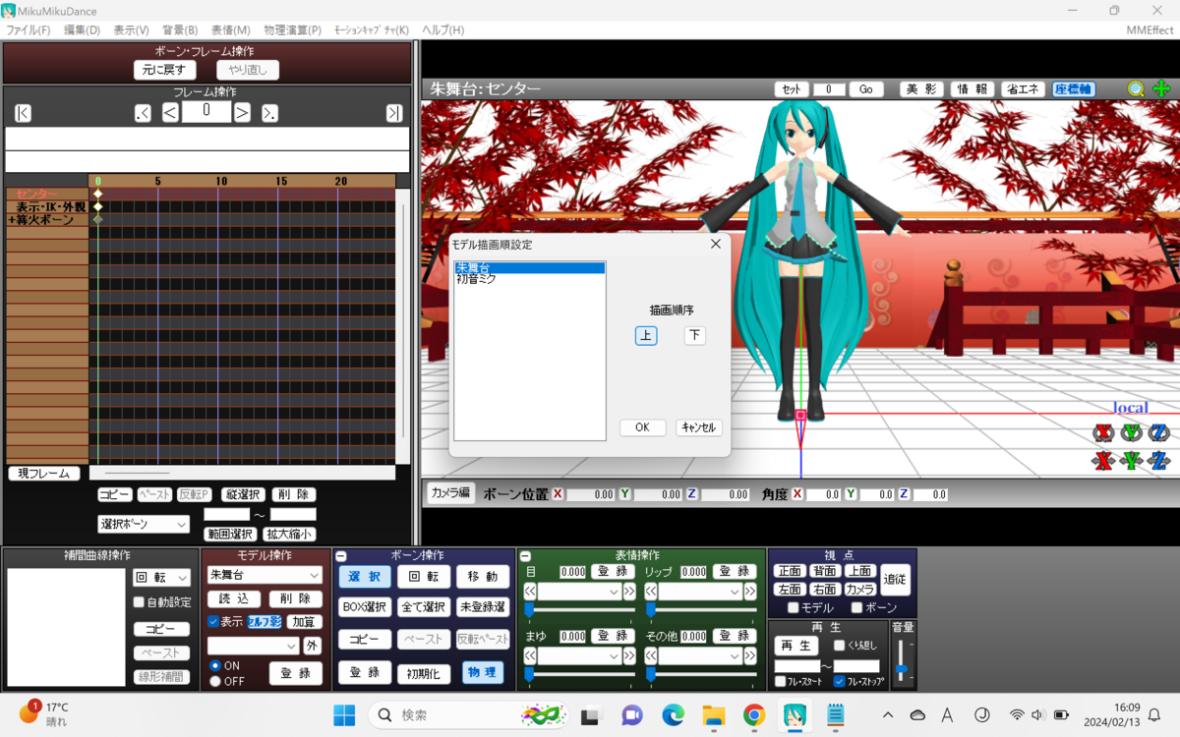1180x737 pixels.
Task: Click 再生 play button
Action: pyautogui.click(x=795, y=646)
